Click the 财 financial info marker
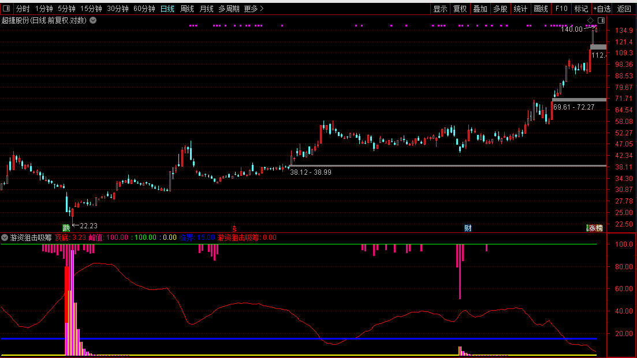637x358 pixels. click(468, 228)
